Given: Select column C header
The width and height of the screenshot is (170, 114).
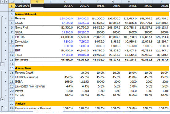Looking at the screenshot, I should pyautogui.click(x=51, y=2).
